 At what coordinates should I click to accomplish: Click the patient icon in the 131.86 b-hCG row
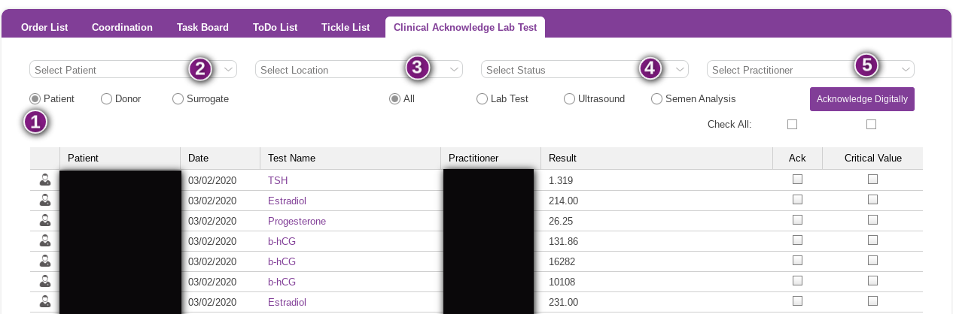pos(45,242)
